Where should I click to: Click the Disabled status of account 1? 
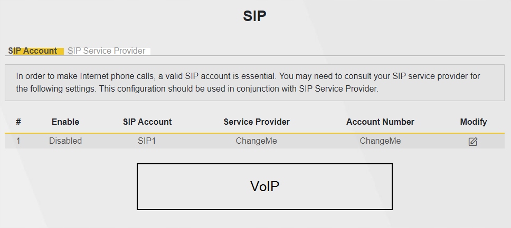[65, 141]
